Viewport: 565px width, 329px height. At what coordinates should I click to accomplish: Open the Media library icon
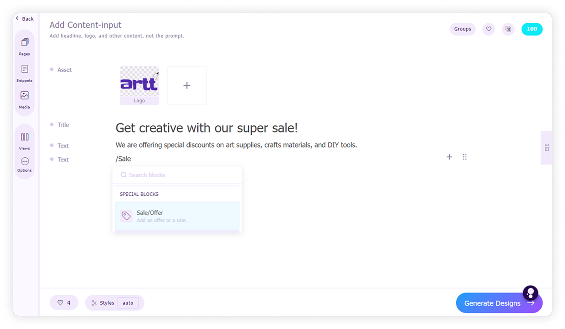(x=24, y=96)
